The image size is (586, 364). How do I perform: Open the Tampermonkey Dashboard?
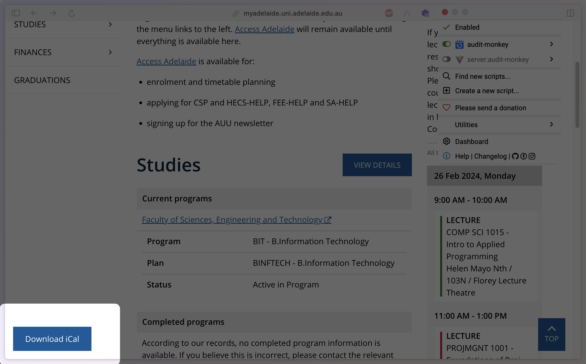coord(471,142)
